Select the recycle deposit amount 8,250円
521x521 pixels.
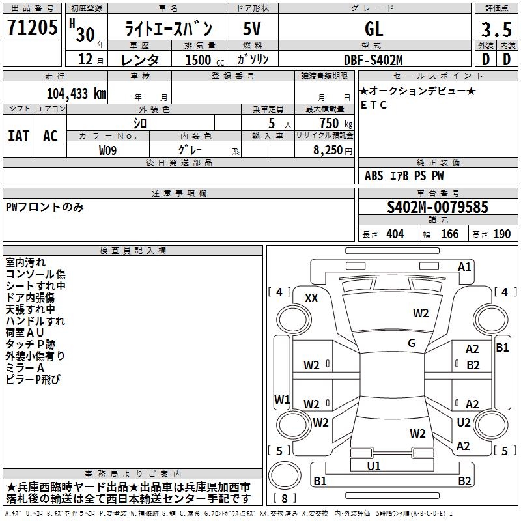[332, 150]
